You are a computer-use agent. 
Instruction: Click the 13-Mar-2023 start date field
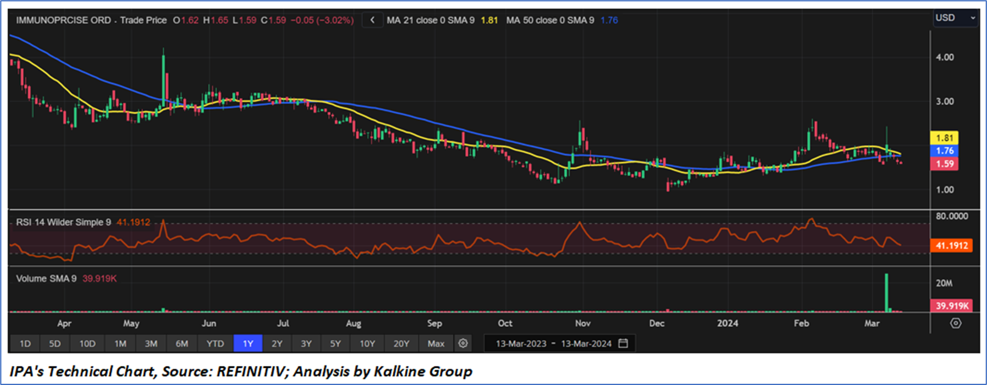[521, 343]
